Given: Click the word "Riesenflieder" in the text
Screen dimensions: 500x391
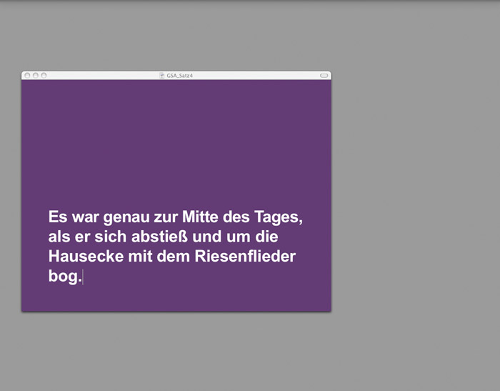Looking at the screenshot, I should tap(245, 256).
